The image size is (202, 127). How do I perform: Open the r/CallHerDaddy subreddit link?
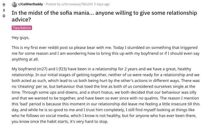click(30, 5)
